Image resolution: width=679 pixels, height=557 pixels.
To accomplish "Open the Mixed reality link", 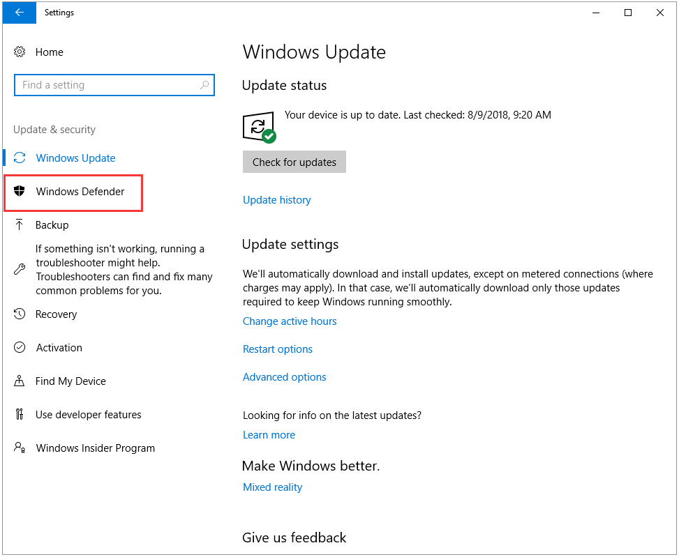I will click(272, 487).
